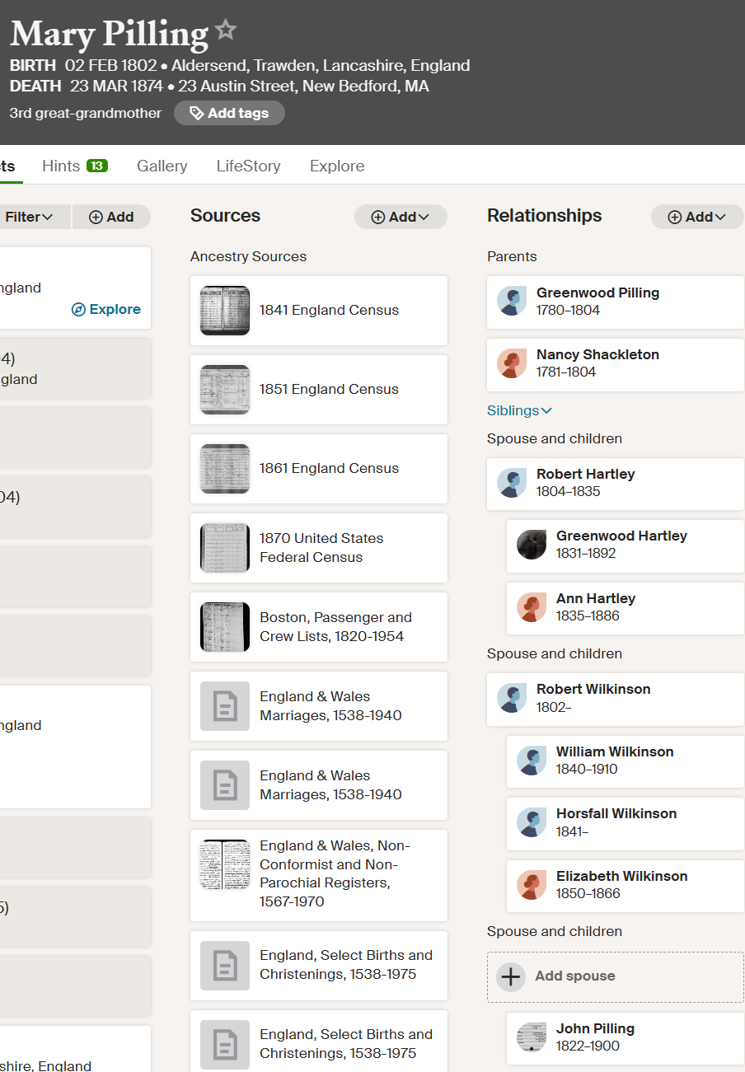Open the Relationships Add dropdown
The height and width of the screenshot is (1072, 745).
tap(697, 217)
